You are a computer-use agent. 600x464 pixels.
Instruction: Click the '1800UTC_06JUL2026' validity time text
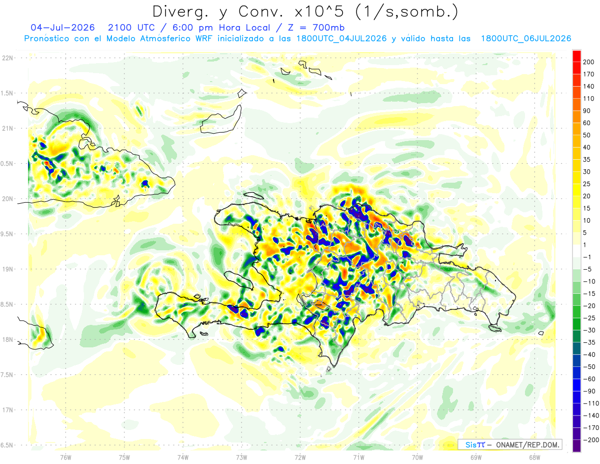point(526,39)
